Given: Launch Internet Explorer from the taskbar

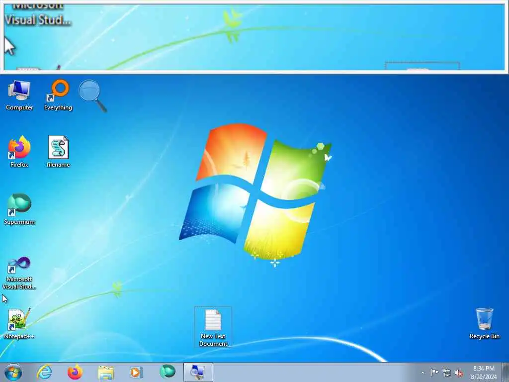Looking at the screenshot, I should [44, 372].
